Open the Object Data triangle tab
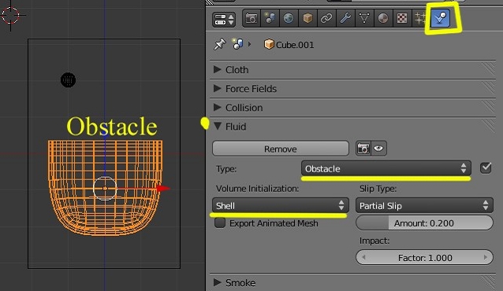Viewport: 503px width, 291px height. point(364,18)
